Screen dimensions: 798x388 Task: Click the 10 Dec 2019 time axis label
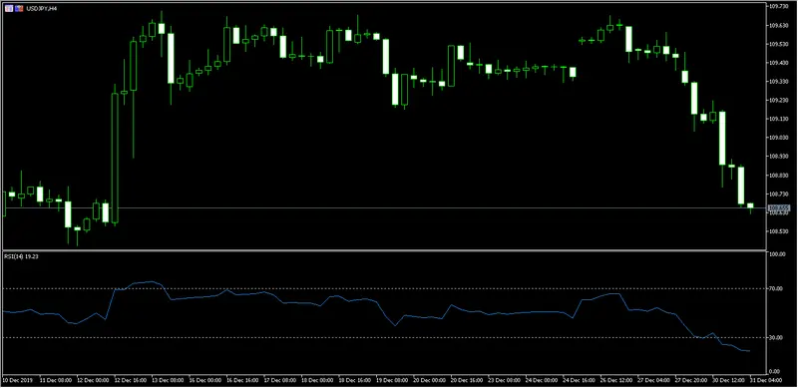pyautogui.click(x=16, y=380)
